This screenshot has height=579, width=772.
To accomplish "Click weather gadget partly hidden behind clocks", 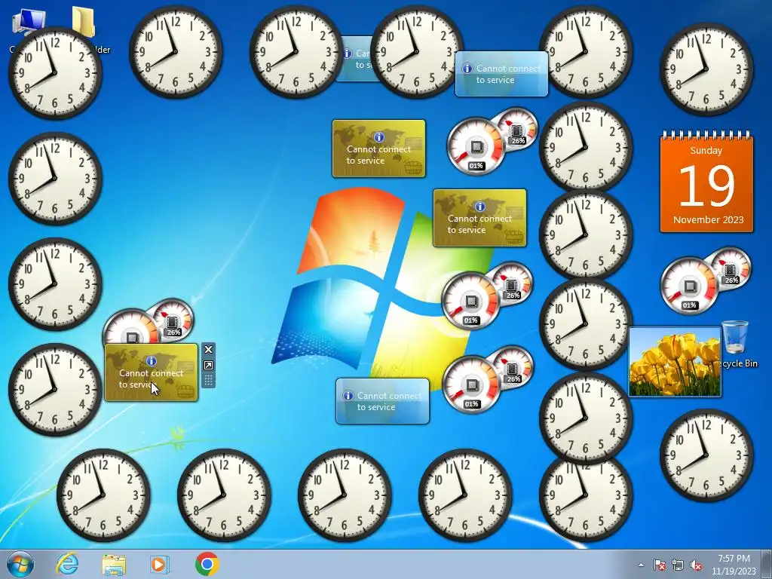I will (357, 59).
